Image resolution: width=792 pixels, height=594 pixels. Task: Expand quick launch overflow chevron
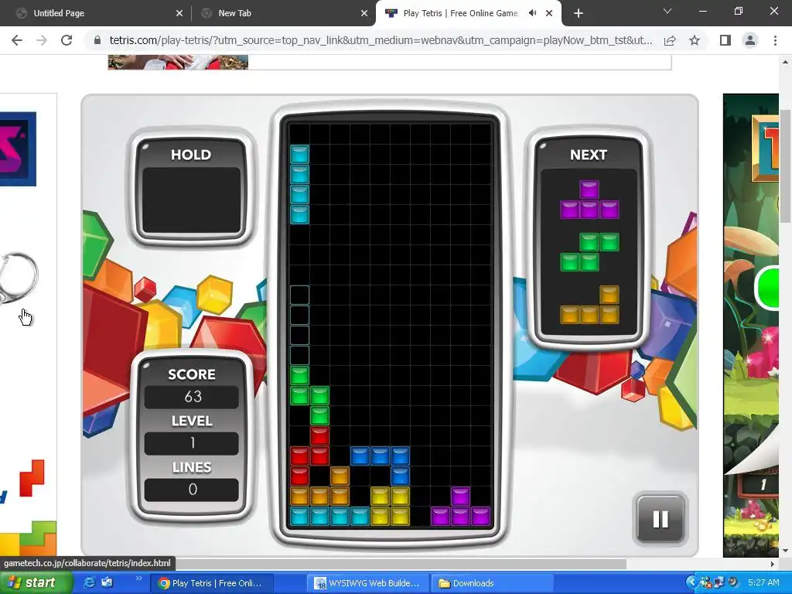pos(139,579)
